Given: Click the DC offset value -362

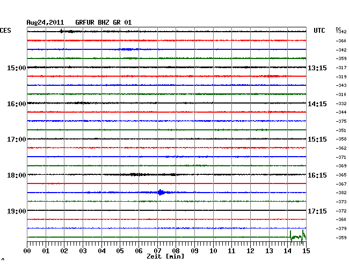Looking at the screenshot, I should click(341, 148).
